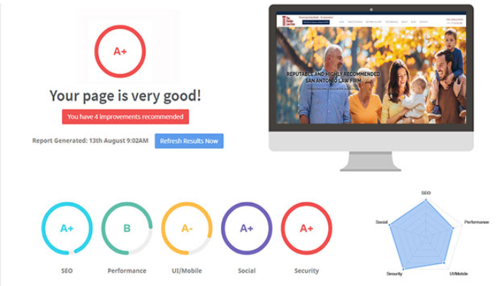
Task: Open the SEO A+ score circle
Action: coord(67,228)
